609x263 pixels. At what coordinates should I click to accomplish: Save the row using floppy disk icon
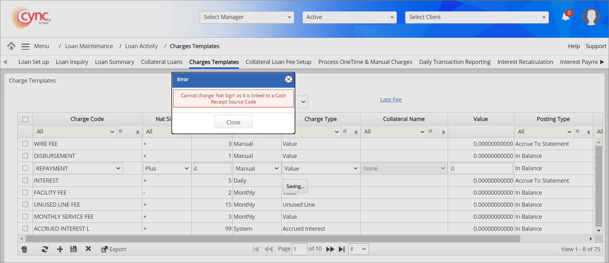click(74, 249)
